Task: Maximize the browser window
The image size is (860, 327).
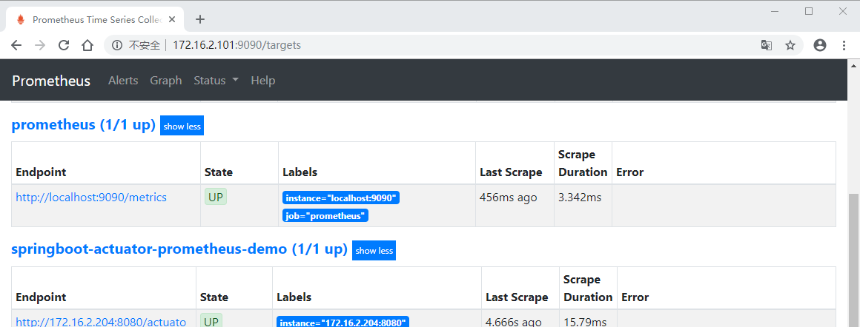Action: pos(808,11)
